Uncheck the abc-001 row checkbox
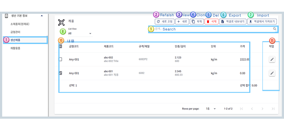 (x=61, y=73)
